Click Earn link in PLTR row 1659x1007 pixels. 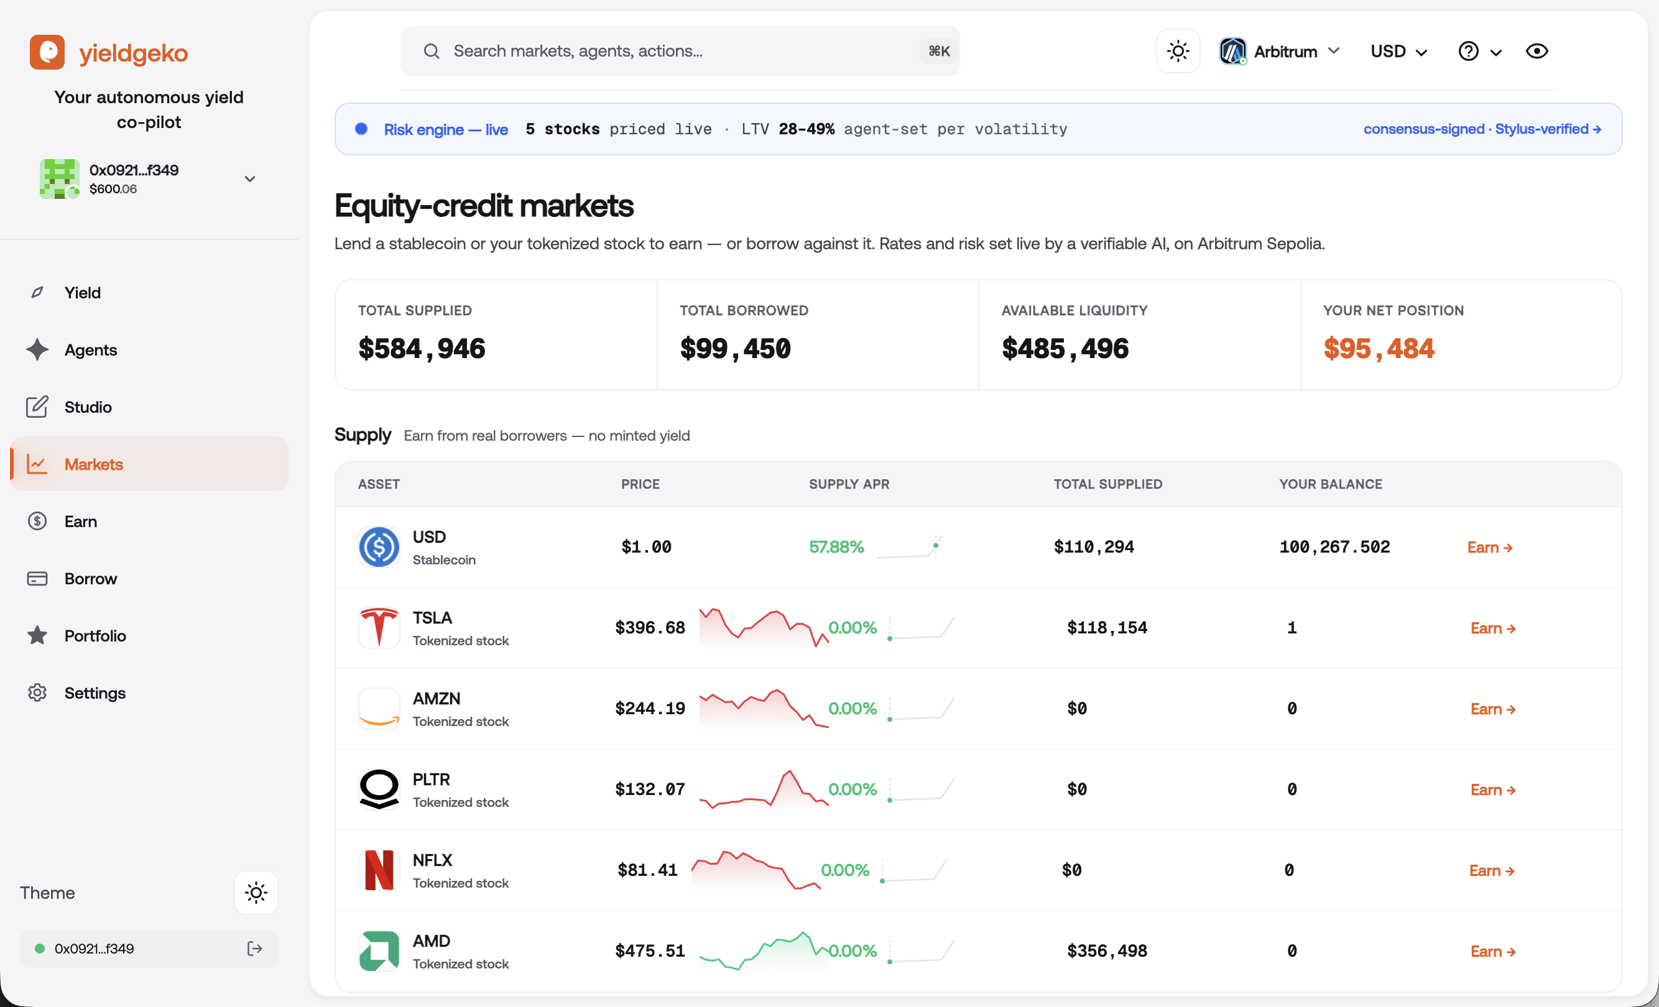pyautogui.click(x=1493, y=789)
